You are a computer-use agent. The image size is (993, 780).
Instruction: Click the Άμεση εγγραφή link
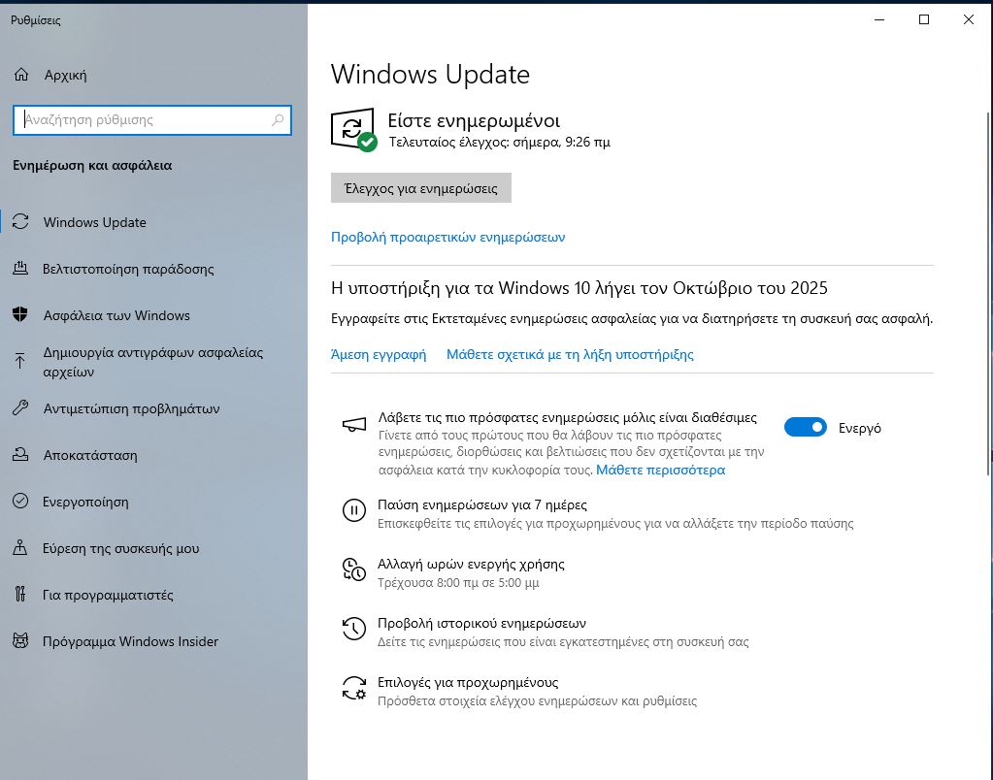(378, 354)
